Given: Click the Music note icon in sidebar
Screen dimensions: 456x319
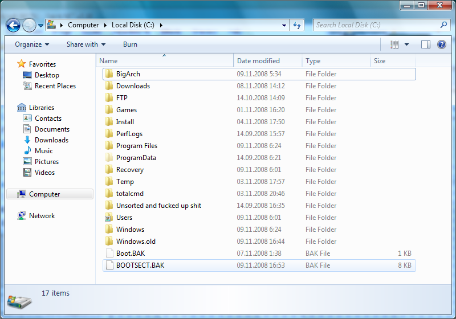Looking at the screenshot, I should [x=27, y=150].
